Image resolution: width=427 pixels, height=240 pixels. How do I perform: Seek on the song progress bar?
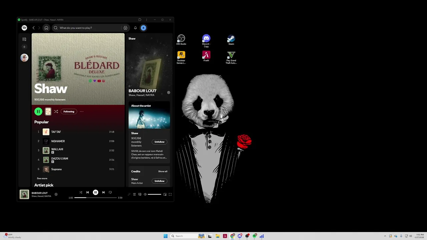pos(95,198)
